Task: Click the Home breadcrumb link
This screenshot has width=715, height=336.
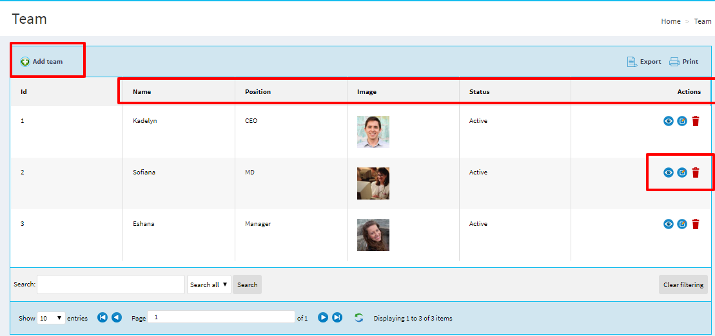Action: (671, 21)
